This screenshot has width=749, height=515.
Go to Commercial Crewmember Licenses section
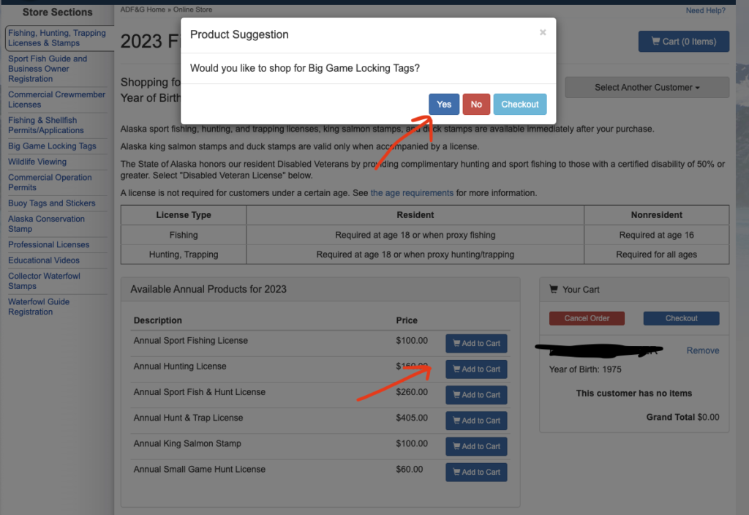[x=56, y=99]
